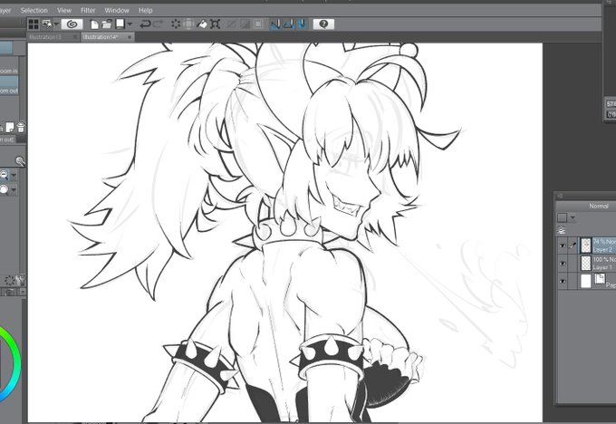Select Layer 2 thumbnail
The height and width of the screenshot is (424, 616).
pos(586,246)
